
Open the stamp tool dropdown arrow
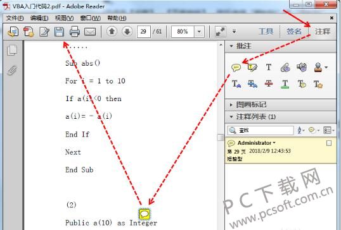point(326,68)
